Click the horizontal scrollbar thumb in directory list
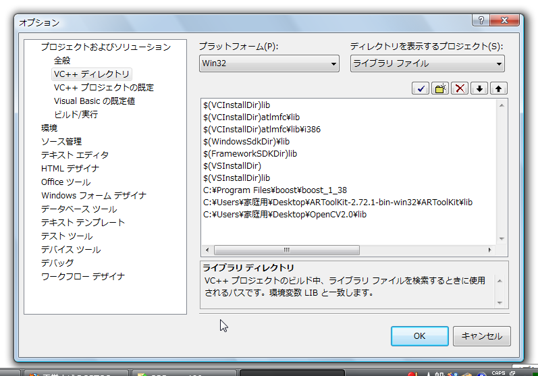Viewport: 538px width, 376px height. pyautogui.click(x=287, y=250)
